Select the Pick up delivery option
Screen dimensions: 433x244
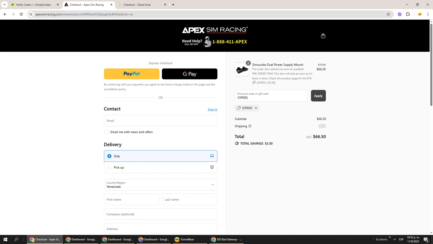click(x=160, y=167)
